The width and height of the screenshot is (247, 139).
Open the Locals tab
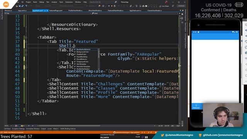(49, 129)
